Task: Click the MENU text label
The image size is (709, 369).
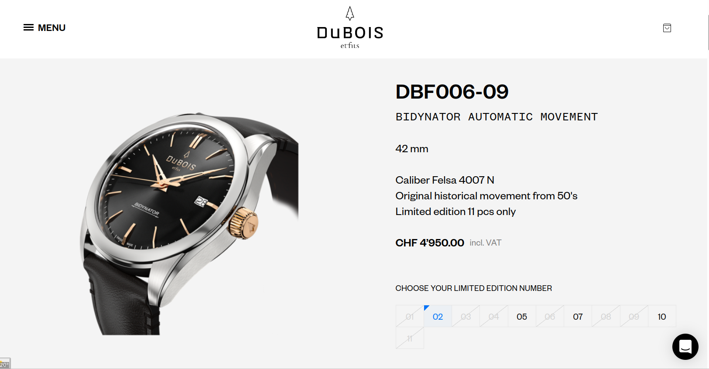Action: [51, 27]
